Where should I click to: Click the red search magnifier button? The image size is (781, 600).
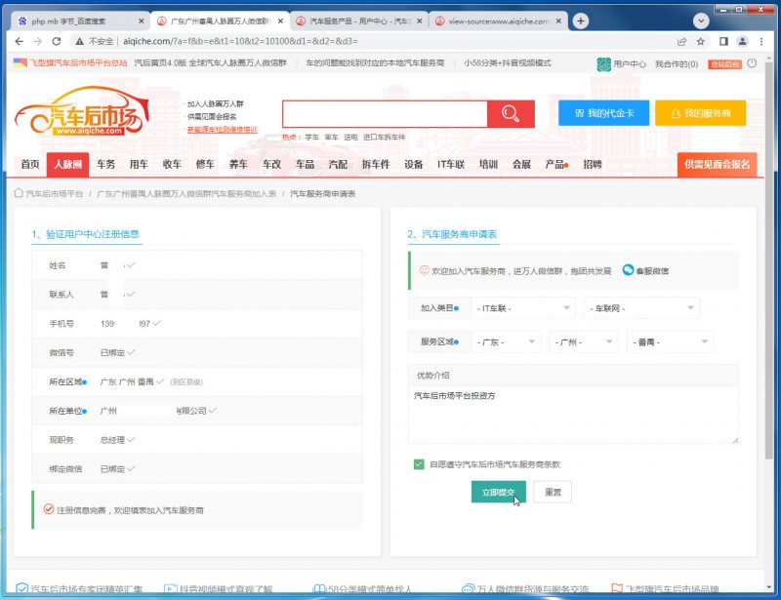pos(511,113)
